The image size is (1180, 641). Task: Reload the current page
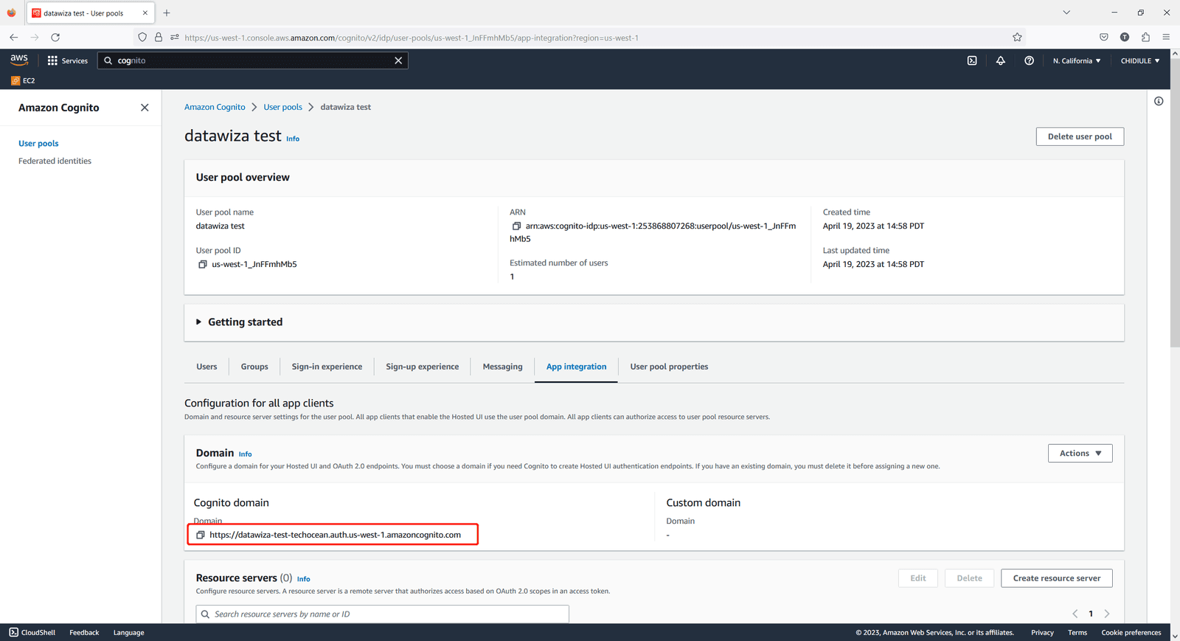[x=55, y=37]
